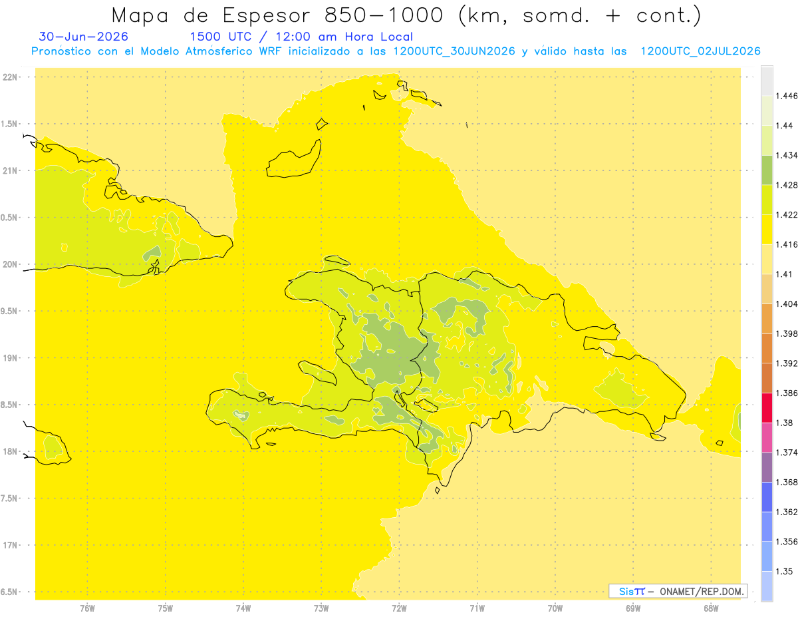Viewport: 798px width, 617px height.
Task: Click longitude axis label '68W'
Action: (x=711, y=608)
